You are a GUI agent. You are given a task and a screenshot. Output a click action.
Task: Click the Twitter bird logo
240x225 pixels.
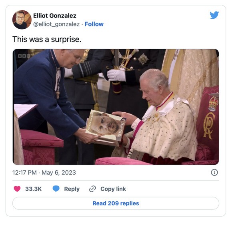[x=214, y=15]
